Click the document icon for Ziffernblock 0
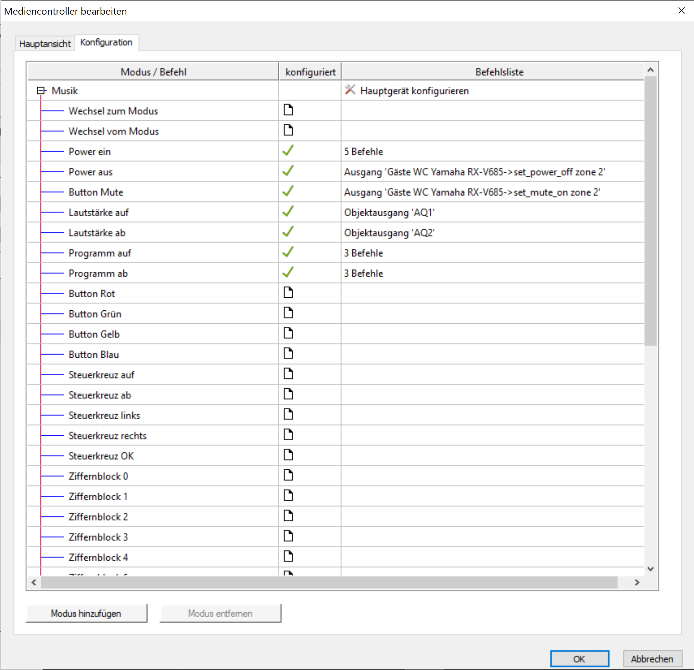 [288, 475]
